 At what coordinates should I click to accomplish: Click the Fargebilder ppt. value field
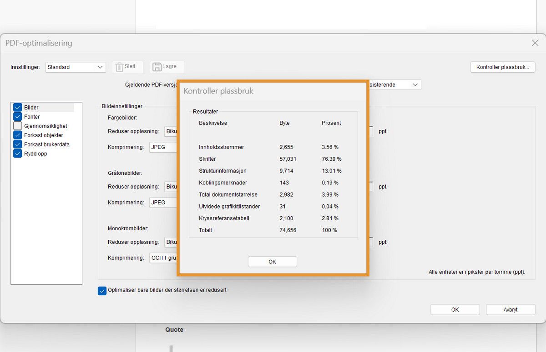371,131
